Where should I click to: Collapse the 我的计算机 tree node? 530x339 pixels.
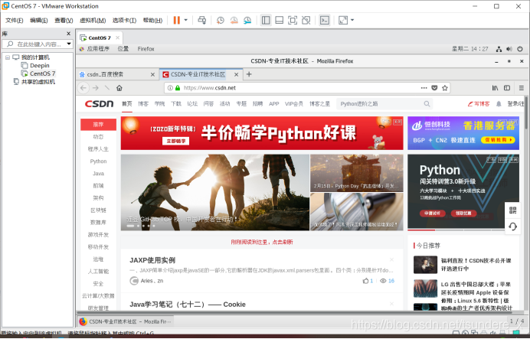click(x=8, y=57)
